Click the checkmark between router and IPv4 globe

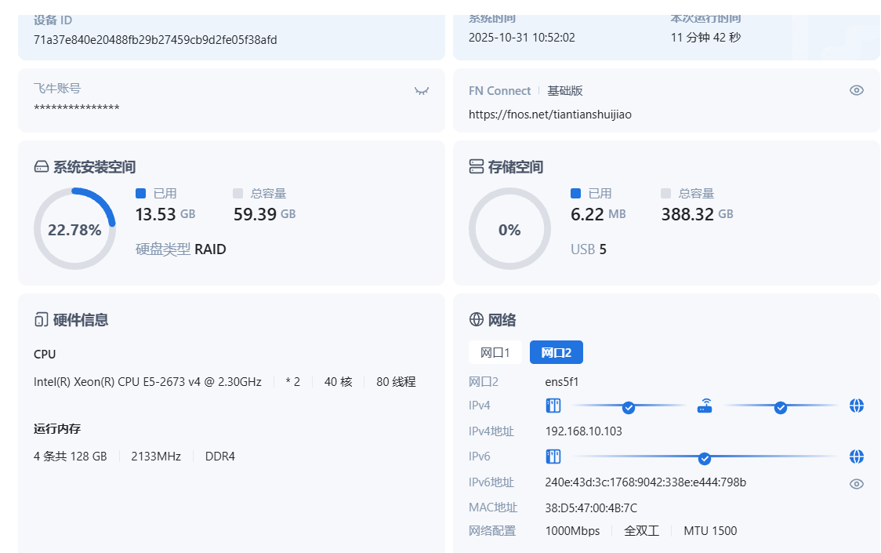(780, 407)
